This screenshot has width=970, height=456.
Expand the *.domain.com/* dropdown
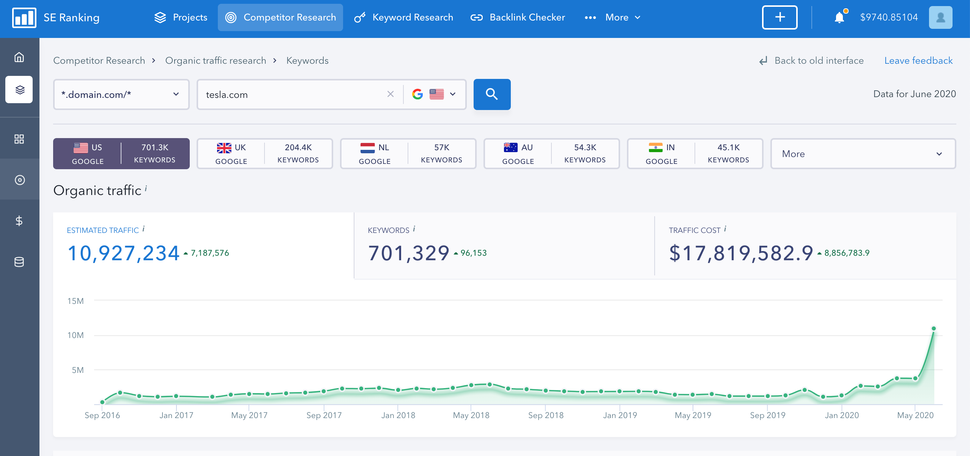click(x=121, y=94)
